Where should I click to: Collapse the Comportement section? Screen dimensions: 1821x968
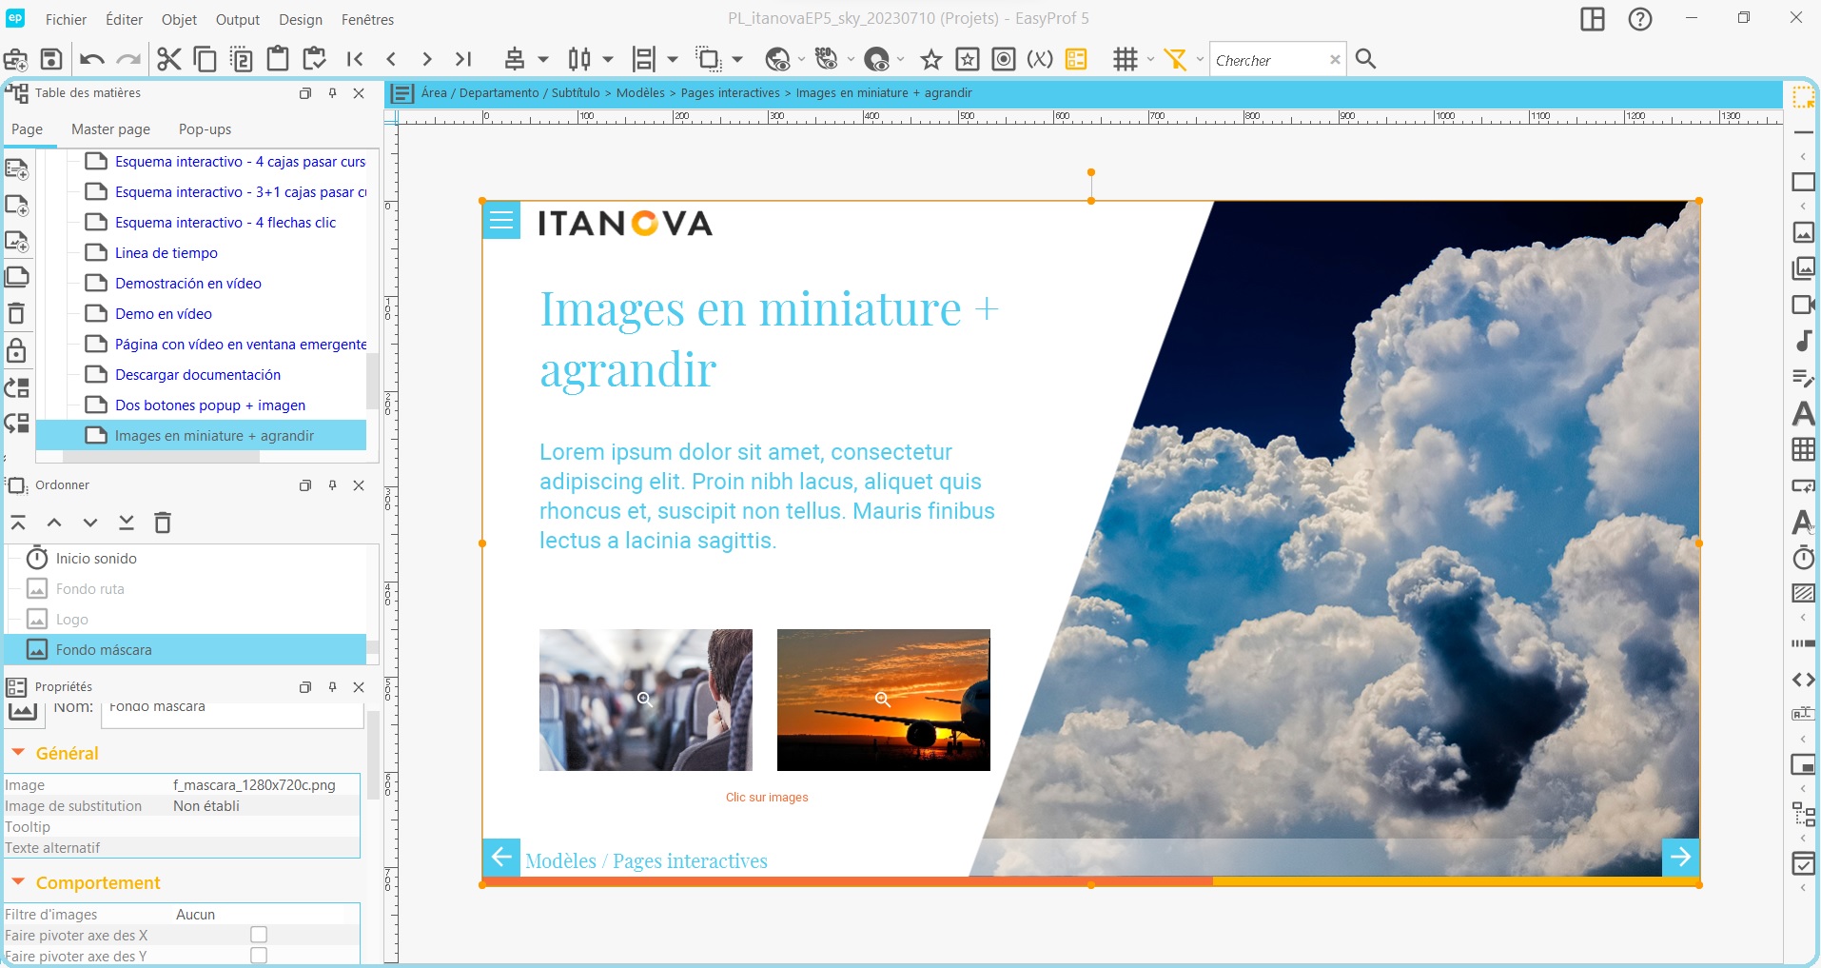(x=16, y=882)
